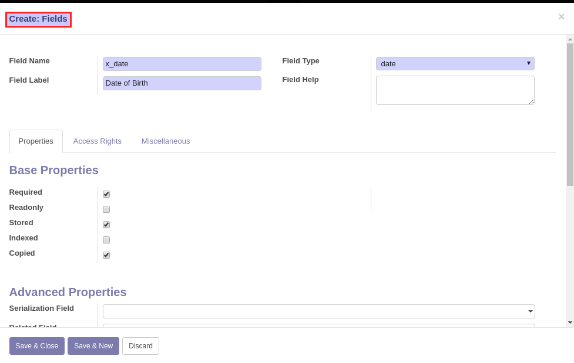
Task: Click Save & Close button
Action: (x=37, y=346)
